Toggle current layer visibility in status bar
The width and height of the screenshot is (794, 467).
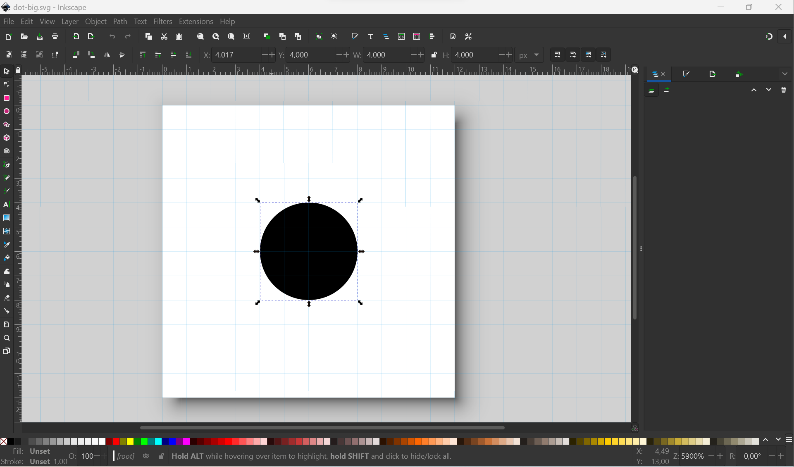tap(146, 456)
